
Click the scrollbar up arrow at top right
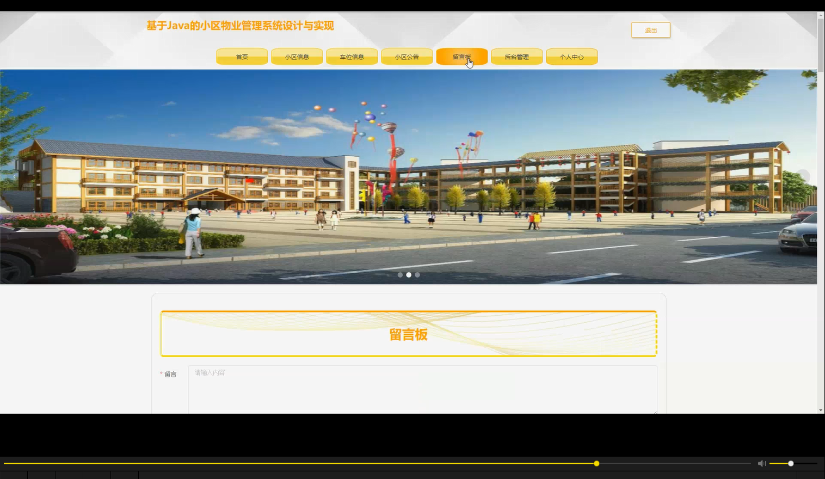point(821,15)
